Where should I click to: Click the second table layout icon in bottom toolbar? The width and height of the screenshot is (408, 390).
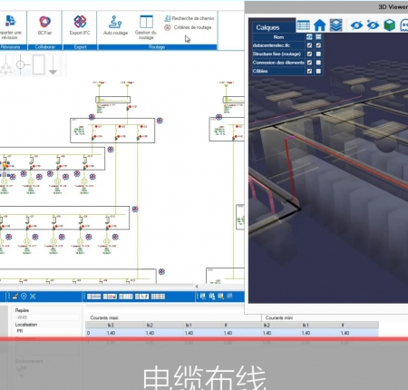pos(110,297)
